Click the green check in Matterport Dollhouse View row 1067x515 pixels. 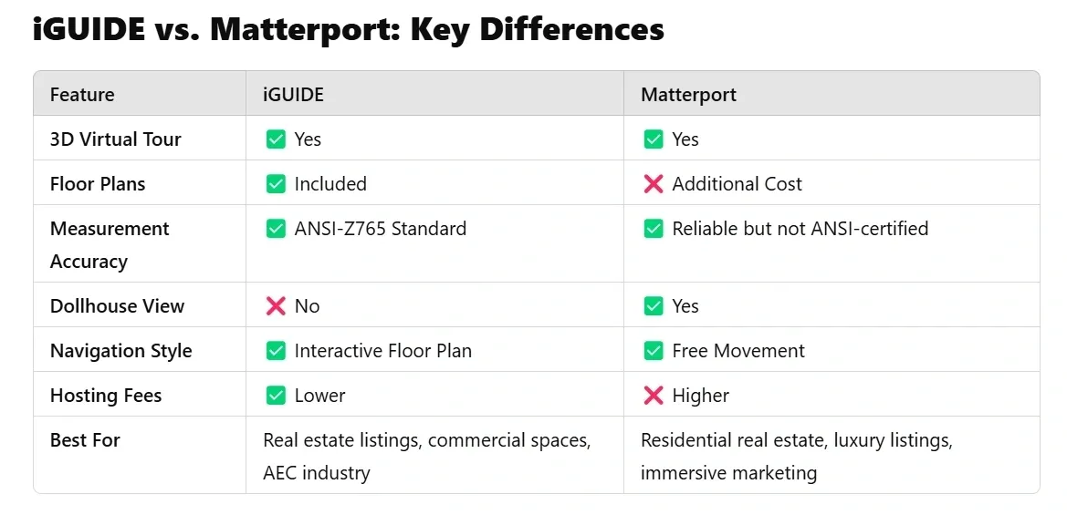click(654, 306)
